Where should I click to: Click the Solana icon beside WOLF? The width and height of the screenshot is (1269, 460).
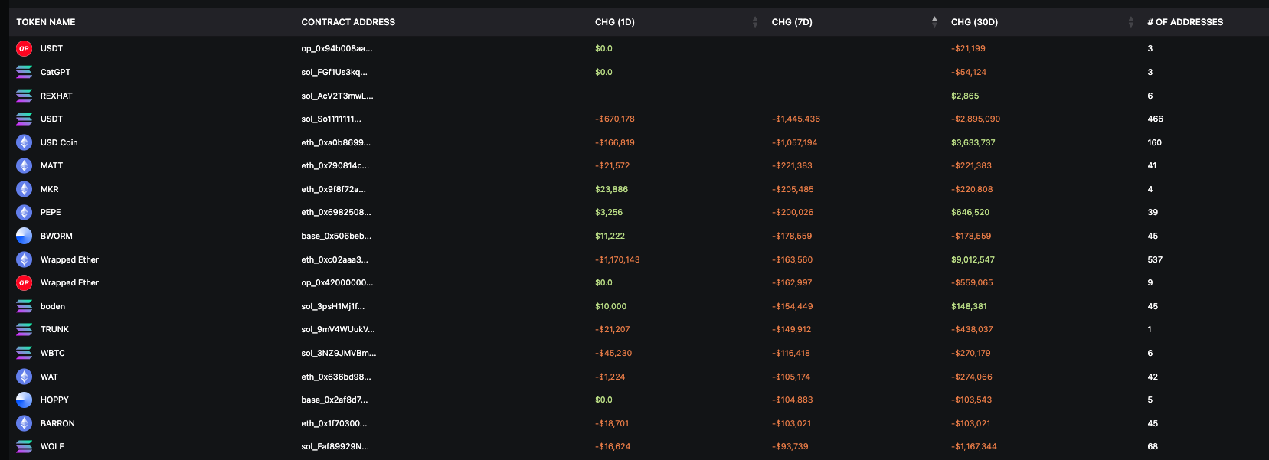tap(25, 446)
